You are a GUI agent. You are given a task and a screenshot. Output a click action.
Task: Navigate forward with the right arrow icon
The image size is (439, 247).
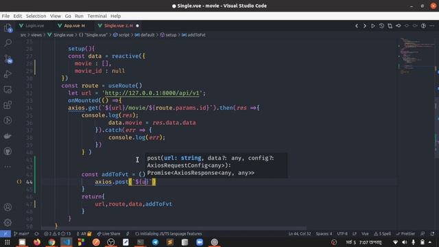pyautogui.click(x=364, y=26)
